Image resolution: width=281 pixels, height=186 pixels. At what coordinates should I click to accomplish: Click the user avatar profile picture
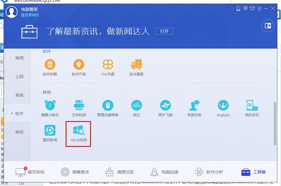point(12,12)
